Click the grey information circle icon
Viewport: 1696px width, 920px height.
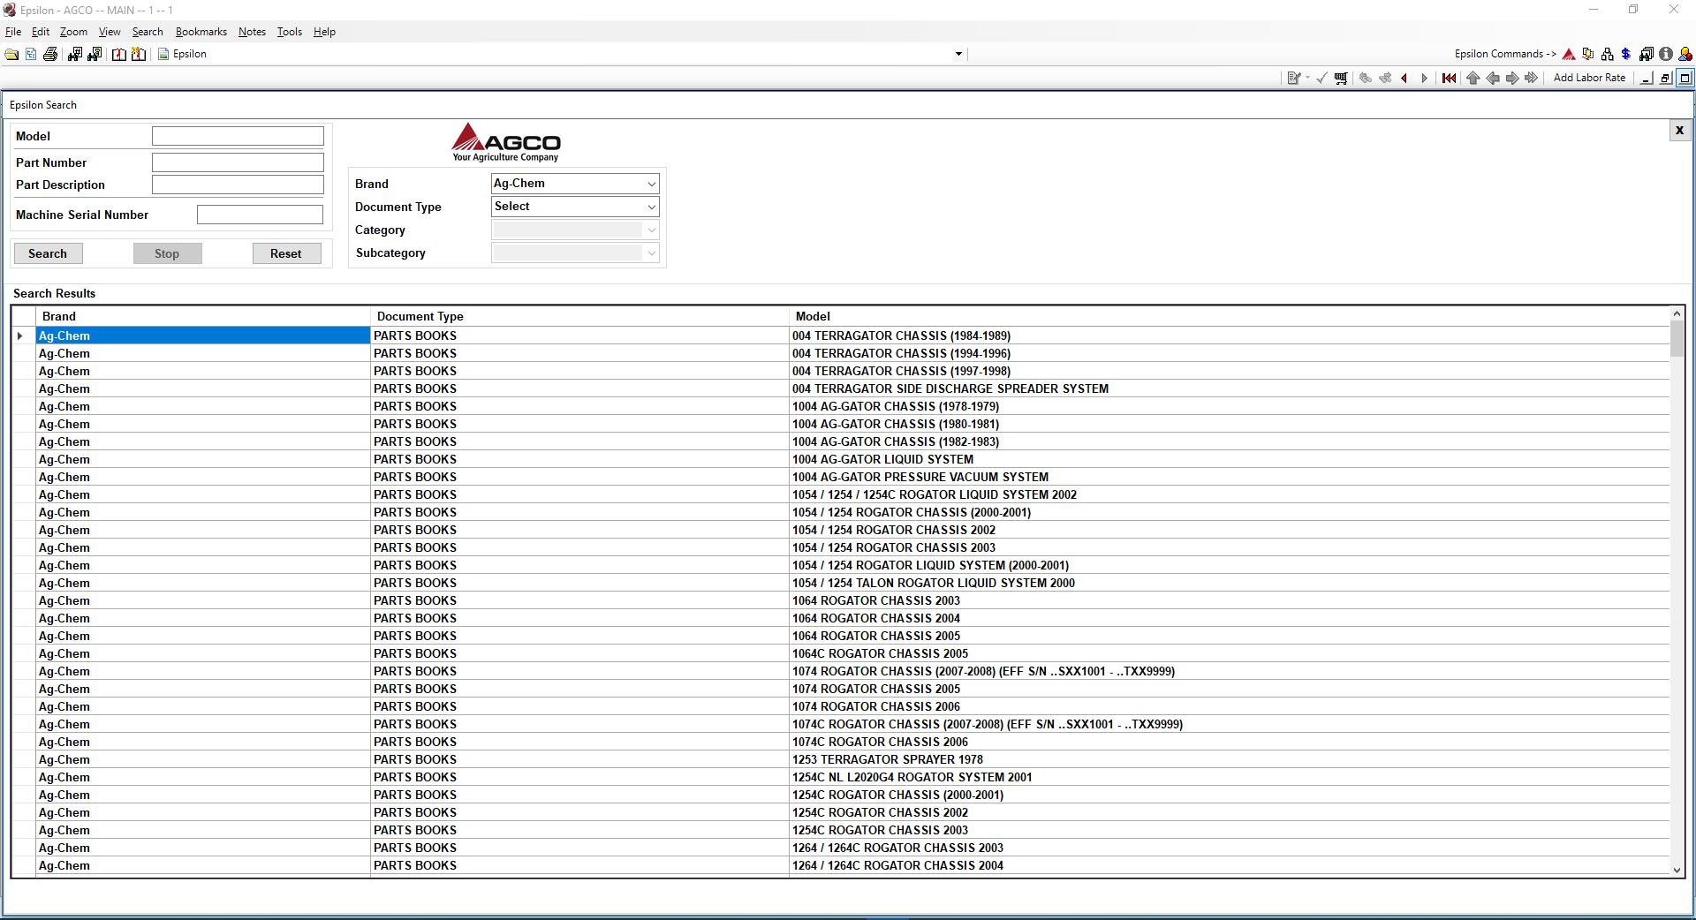tap(1665, 55)
